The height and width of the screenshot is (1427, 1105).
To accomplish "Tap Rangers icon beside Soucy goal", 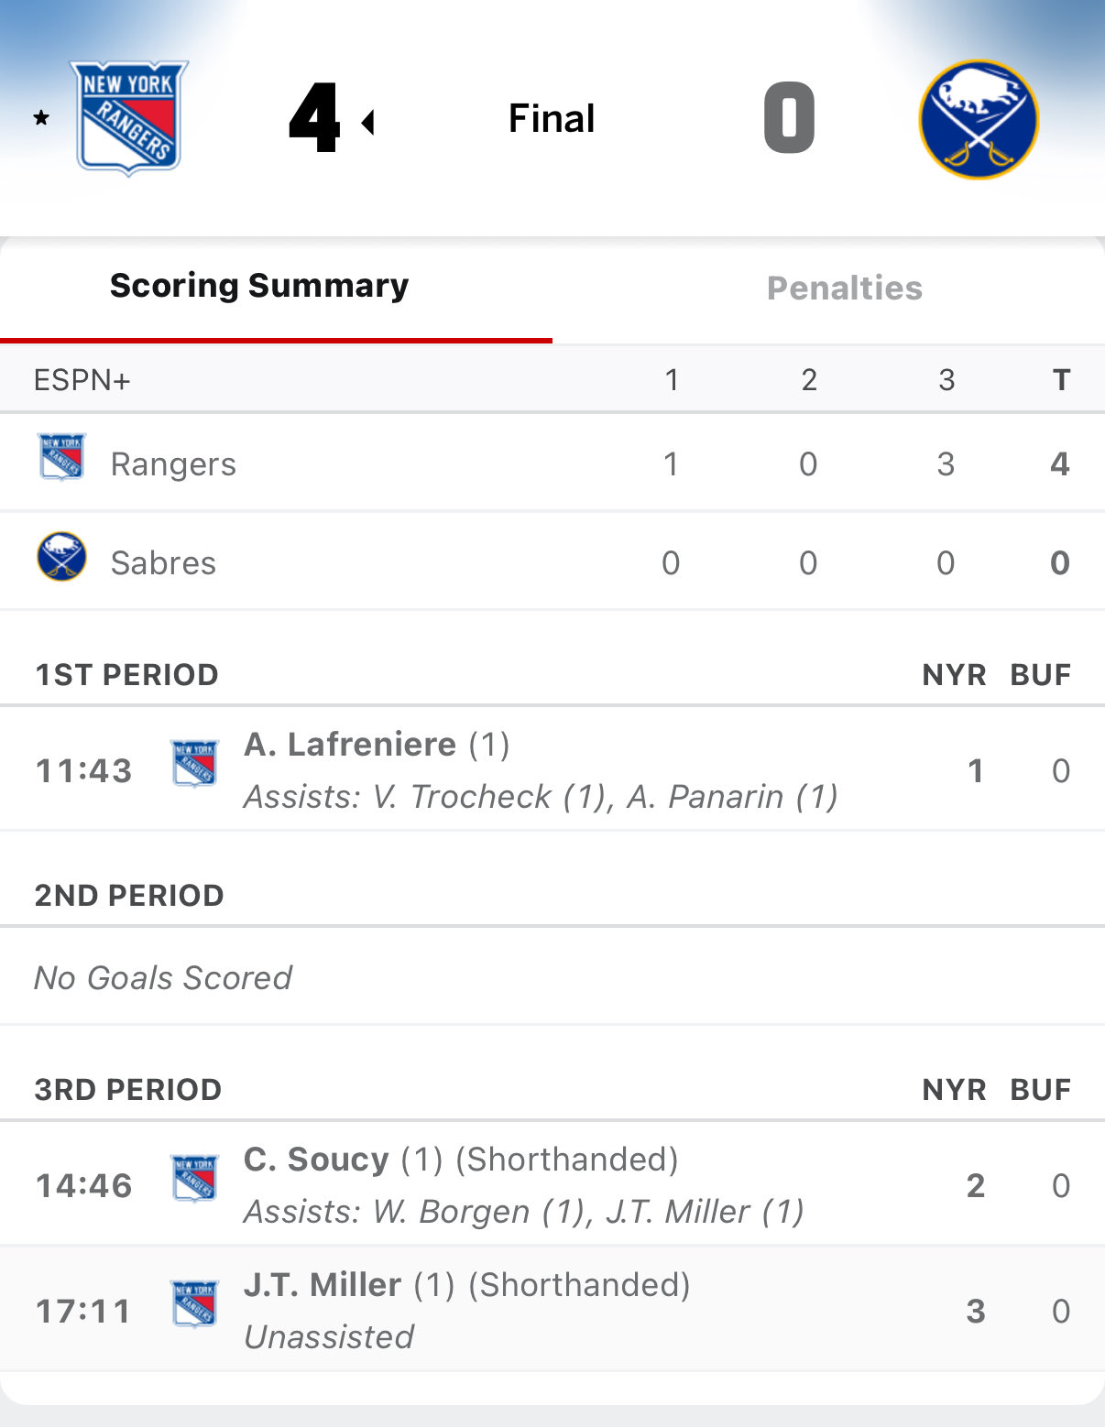I will point(194,1179).
